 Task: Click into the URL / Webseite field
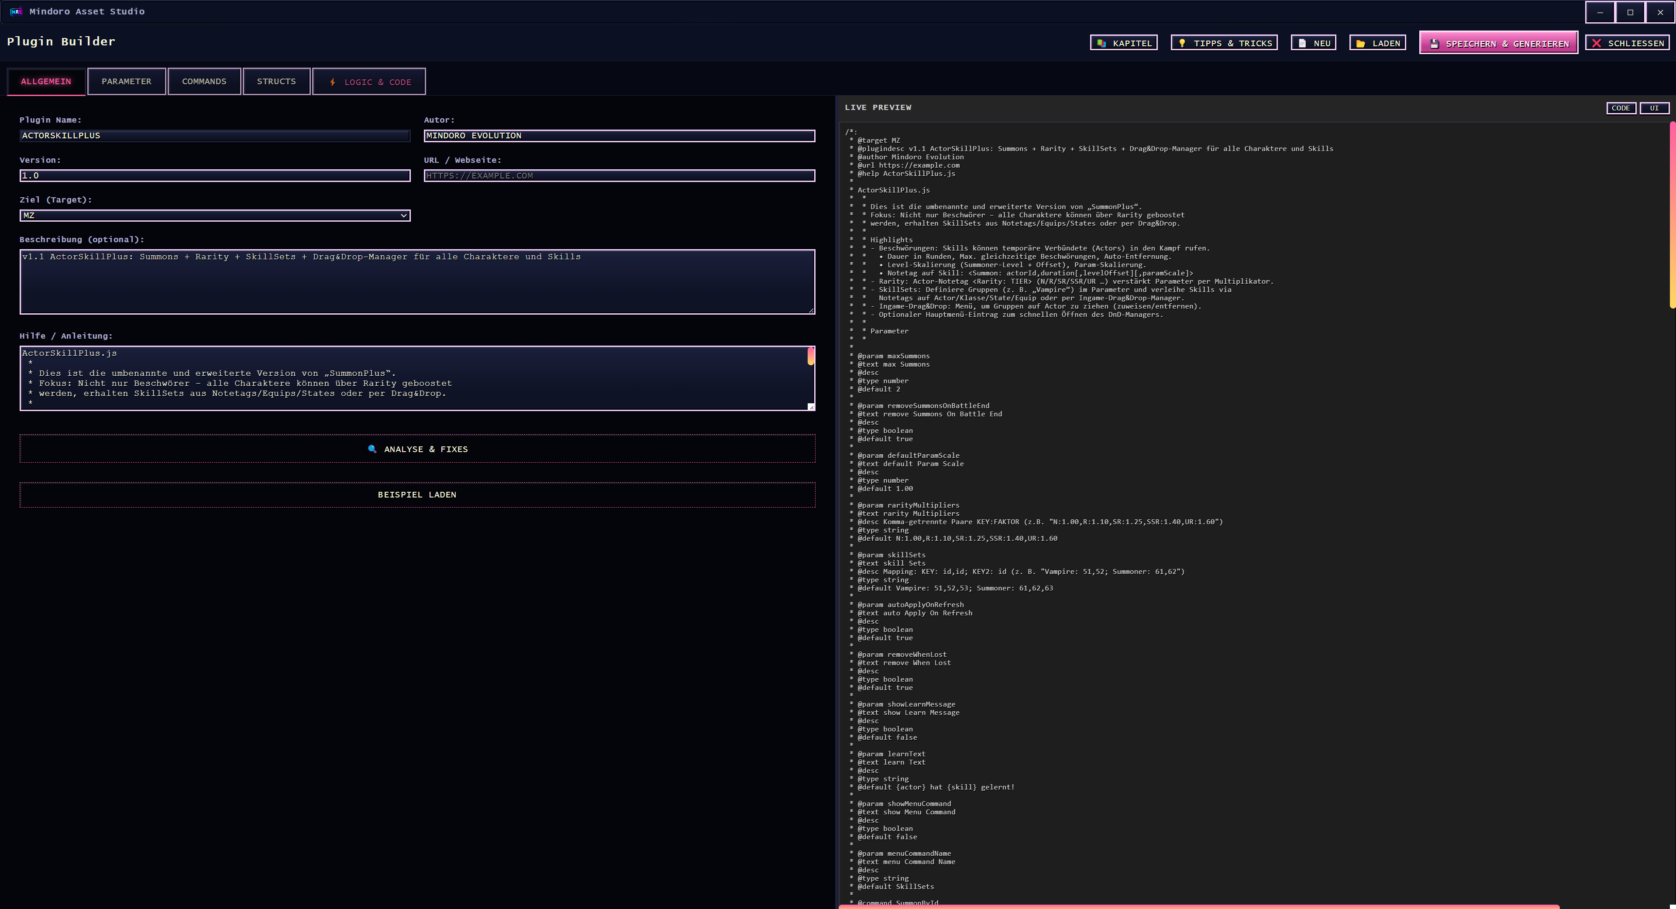619,175
